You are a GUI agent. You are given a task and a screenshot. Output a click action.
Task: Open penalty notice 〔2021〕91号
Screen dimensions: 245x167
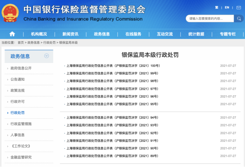[112, 141]
